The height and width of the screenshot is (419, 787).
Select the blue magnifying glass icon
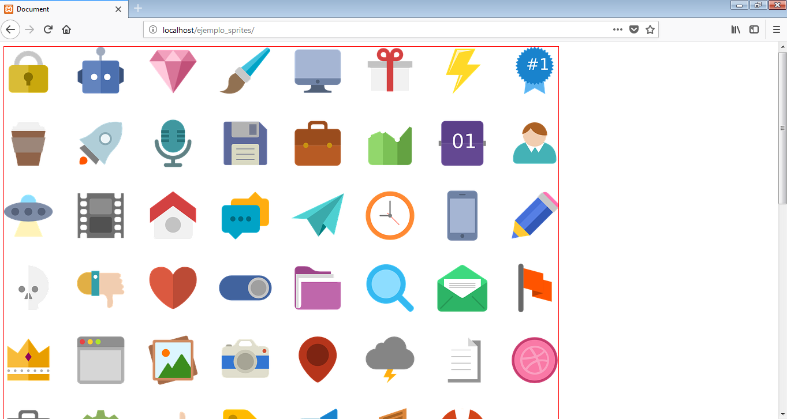[x=390, y=287]
